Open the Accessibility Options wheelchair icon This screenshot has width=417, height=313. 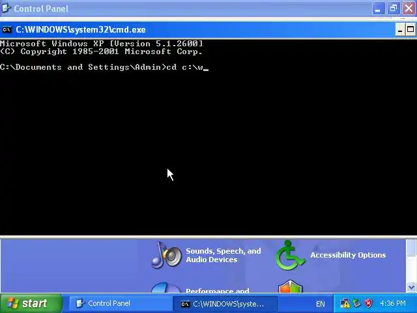tap(290, 255)
